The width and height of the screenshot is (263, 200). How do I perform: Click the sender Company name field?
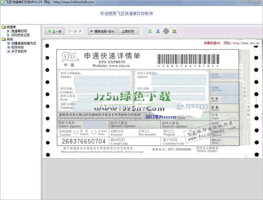(x=103, y=90)
